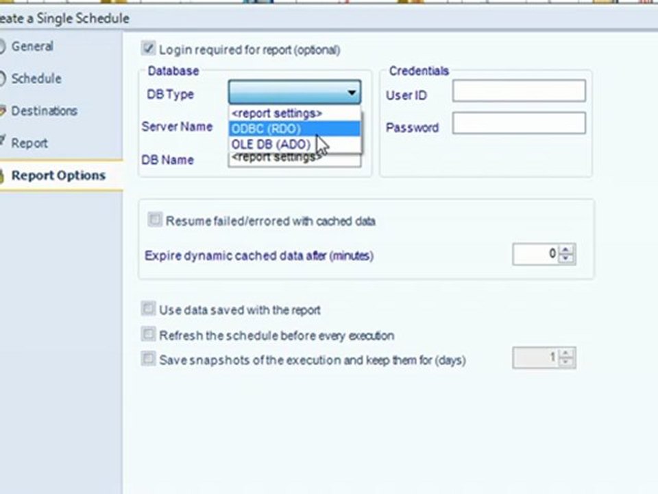This screenshot has width=658, height=494.
Task: Go to the Report section
Action: [x=29, y=143]
